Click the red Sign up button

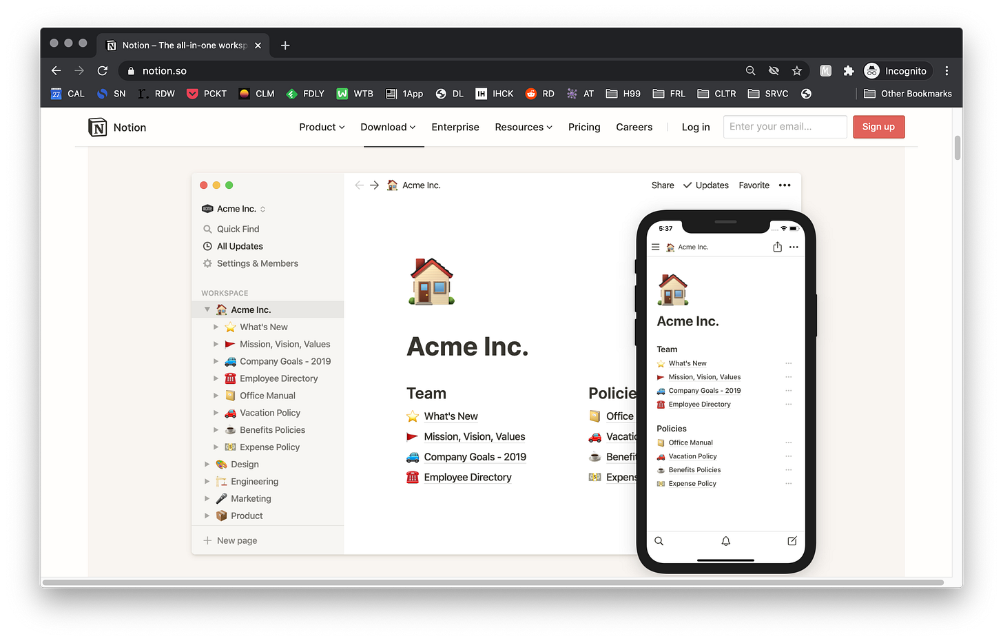coord(878,127)
